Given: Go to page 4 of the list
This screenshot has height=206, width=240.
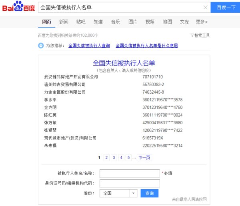Looking at the screenshot, I should (x=121, y=157).
